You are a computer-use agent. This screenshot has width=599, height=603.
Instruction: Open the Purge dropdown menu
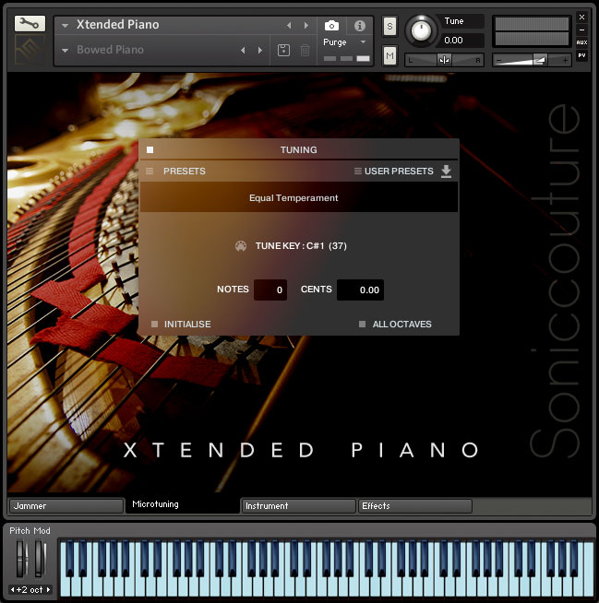[344, 42]
